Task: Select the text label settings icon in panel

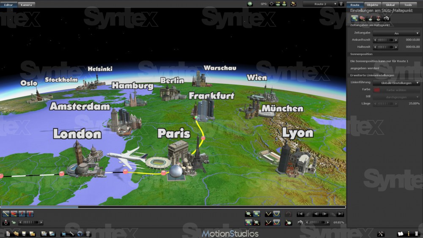Action: pos(378,18)
